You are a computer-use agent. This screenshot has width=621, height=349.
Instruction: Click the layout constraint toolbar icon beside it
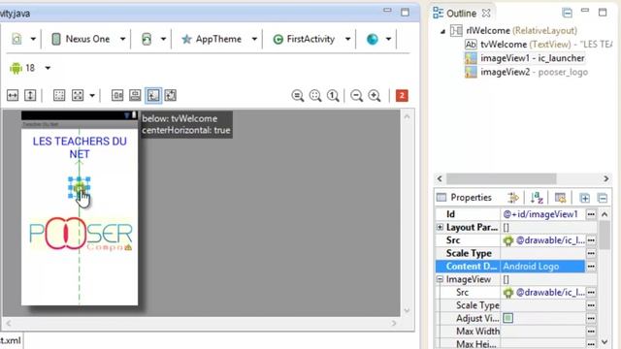(135, 95)
